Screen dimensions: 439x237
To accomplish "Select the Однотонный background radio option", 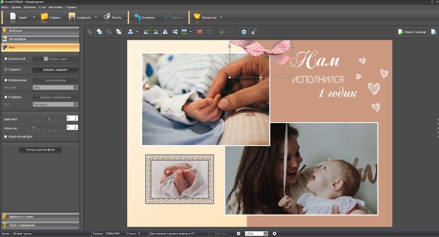I will [x=6, y=58].
